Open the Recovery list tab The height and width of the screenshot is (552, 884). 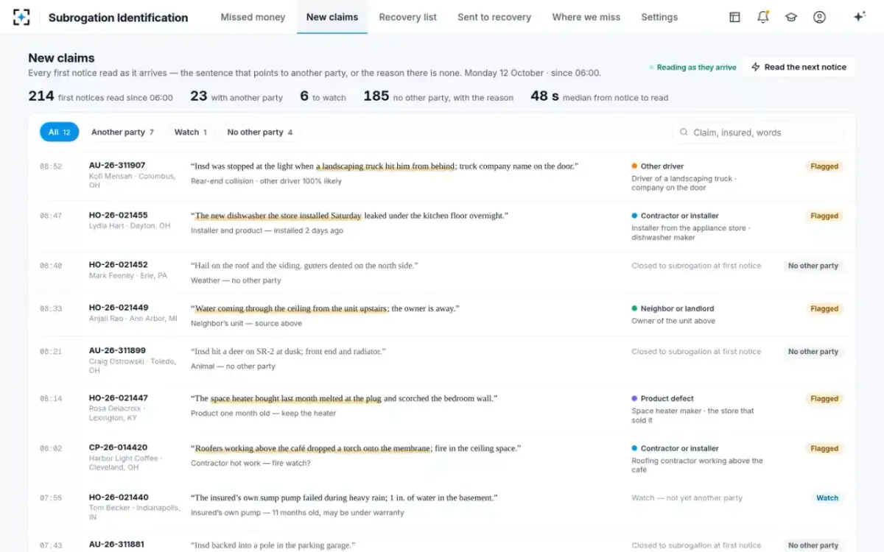point(407,17)
